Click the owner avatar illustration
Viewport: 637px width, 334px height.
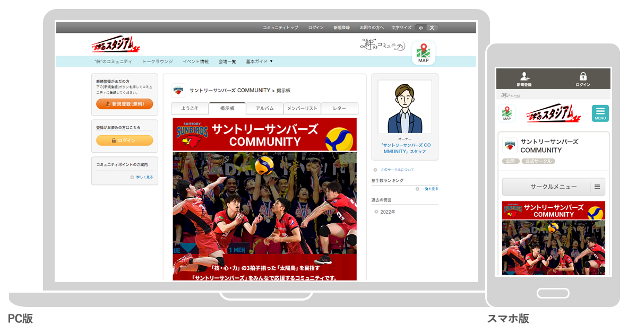[405, 107]
